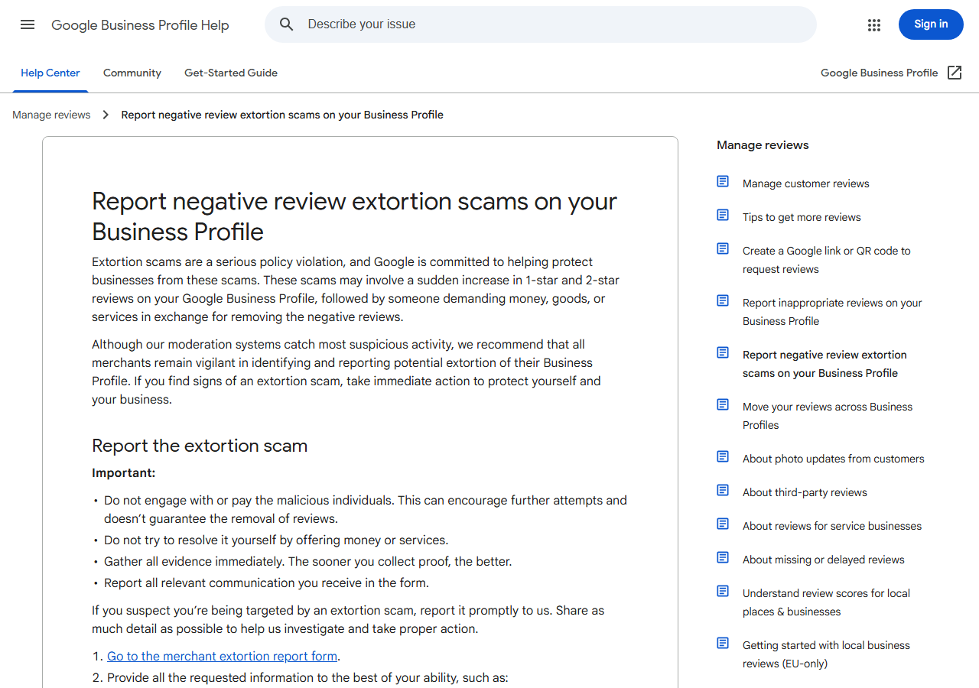Viewport: 979px width, 688px height.
Task: Open Report inappropriate reviews on your Business Profile
Action: pos(832,312)
